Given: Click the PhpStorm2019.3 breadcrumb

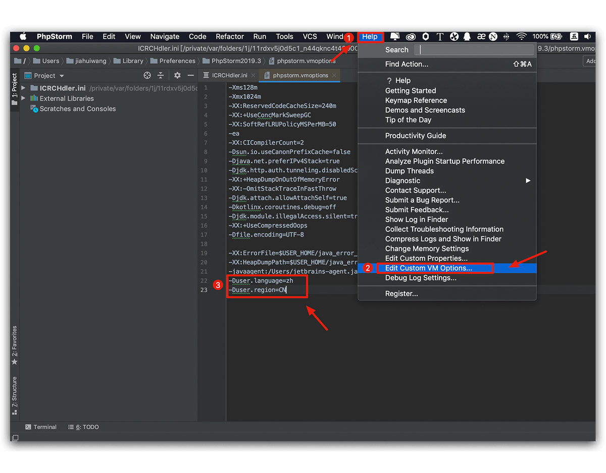Looking at the screenshot, I should pyautogui.click(x=231, y=61).
